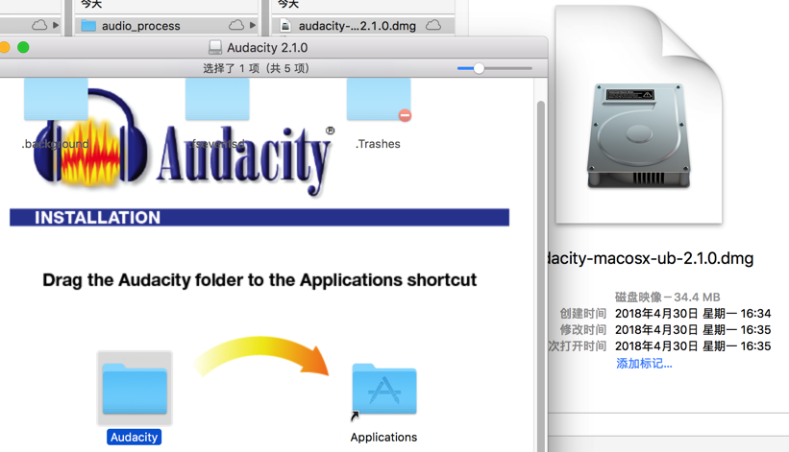The height and width of the screenshot is (452, 789).
Task: Expand audio_process folder arrow
Action: click(253, 25)
